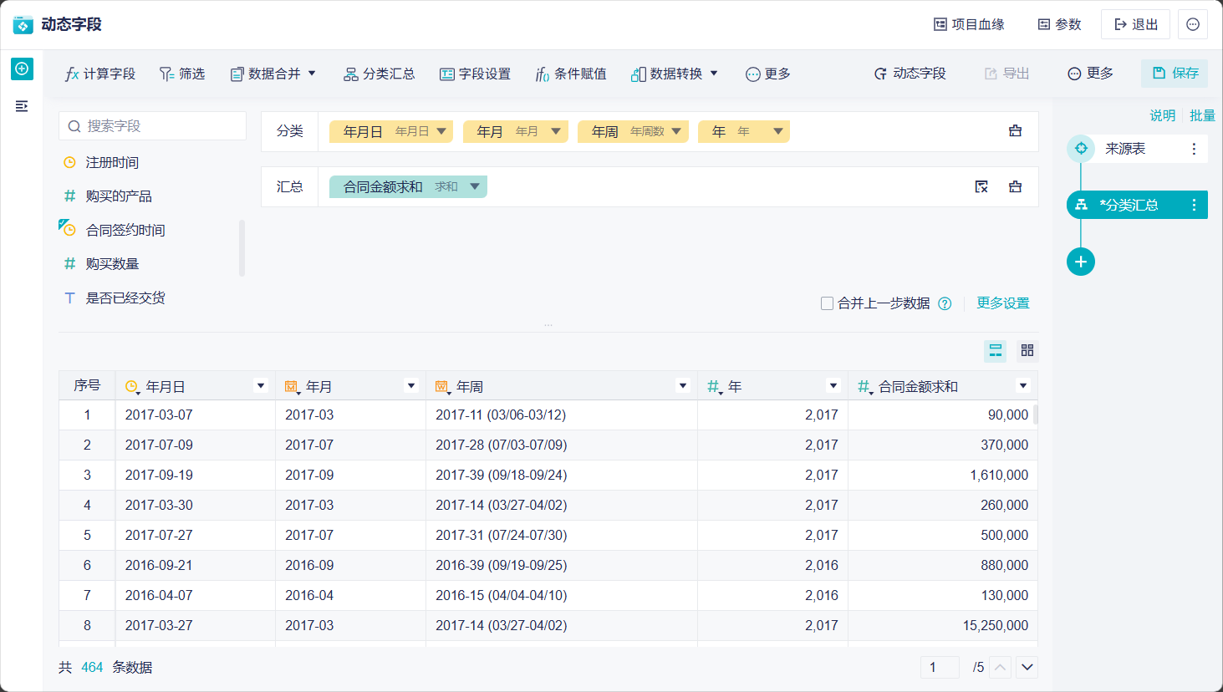Go to next page with down arrow

[1027, 667]
